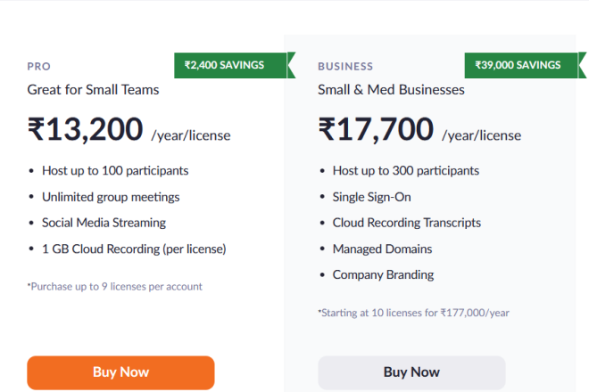Click Host up to 300 participants feature
The image size is (589, 392).
point(406,170)
